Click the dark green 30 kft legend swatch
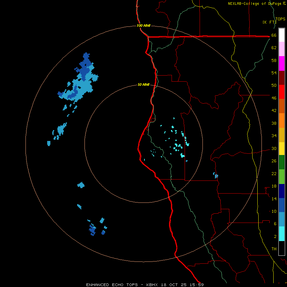287x287 pixels. (282, 162)
